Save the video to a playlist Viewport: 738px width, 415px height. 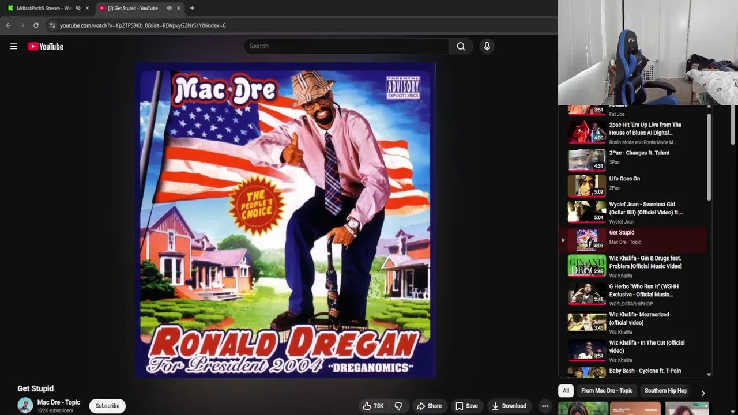click(x=466, y=406)
